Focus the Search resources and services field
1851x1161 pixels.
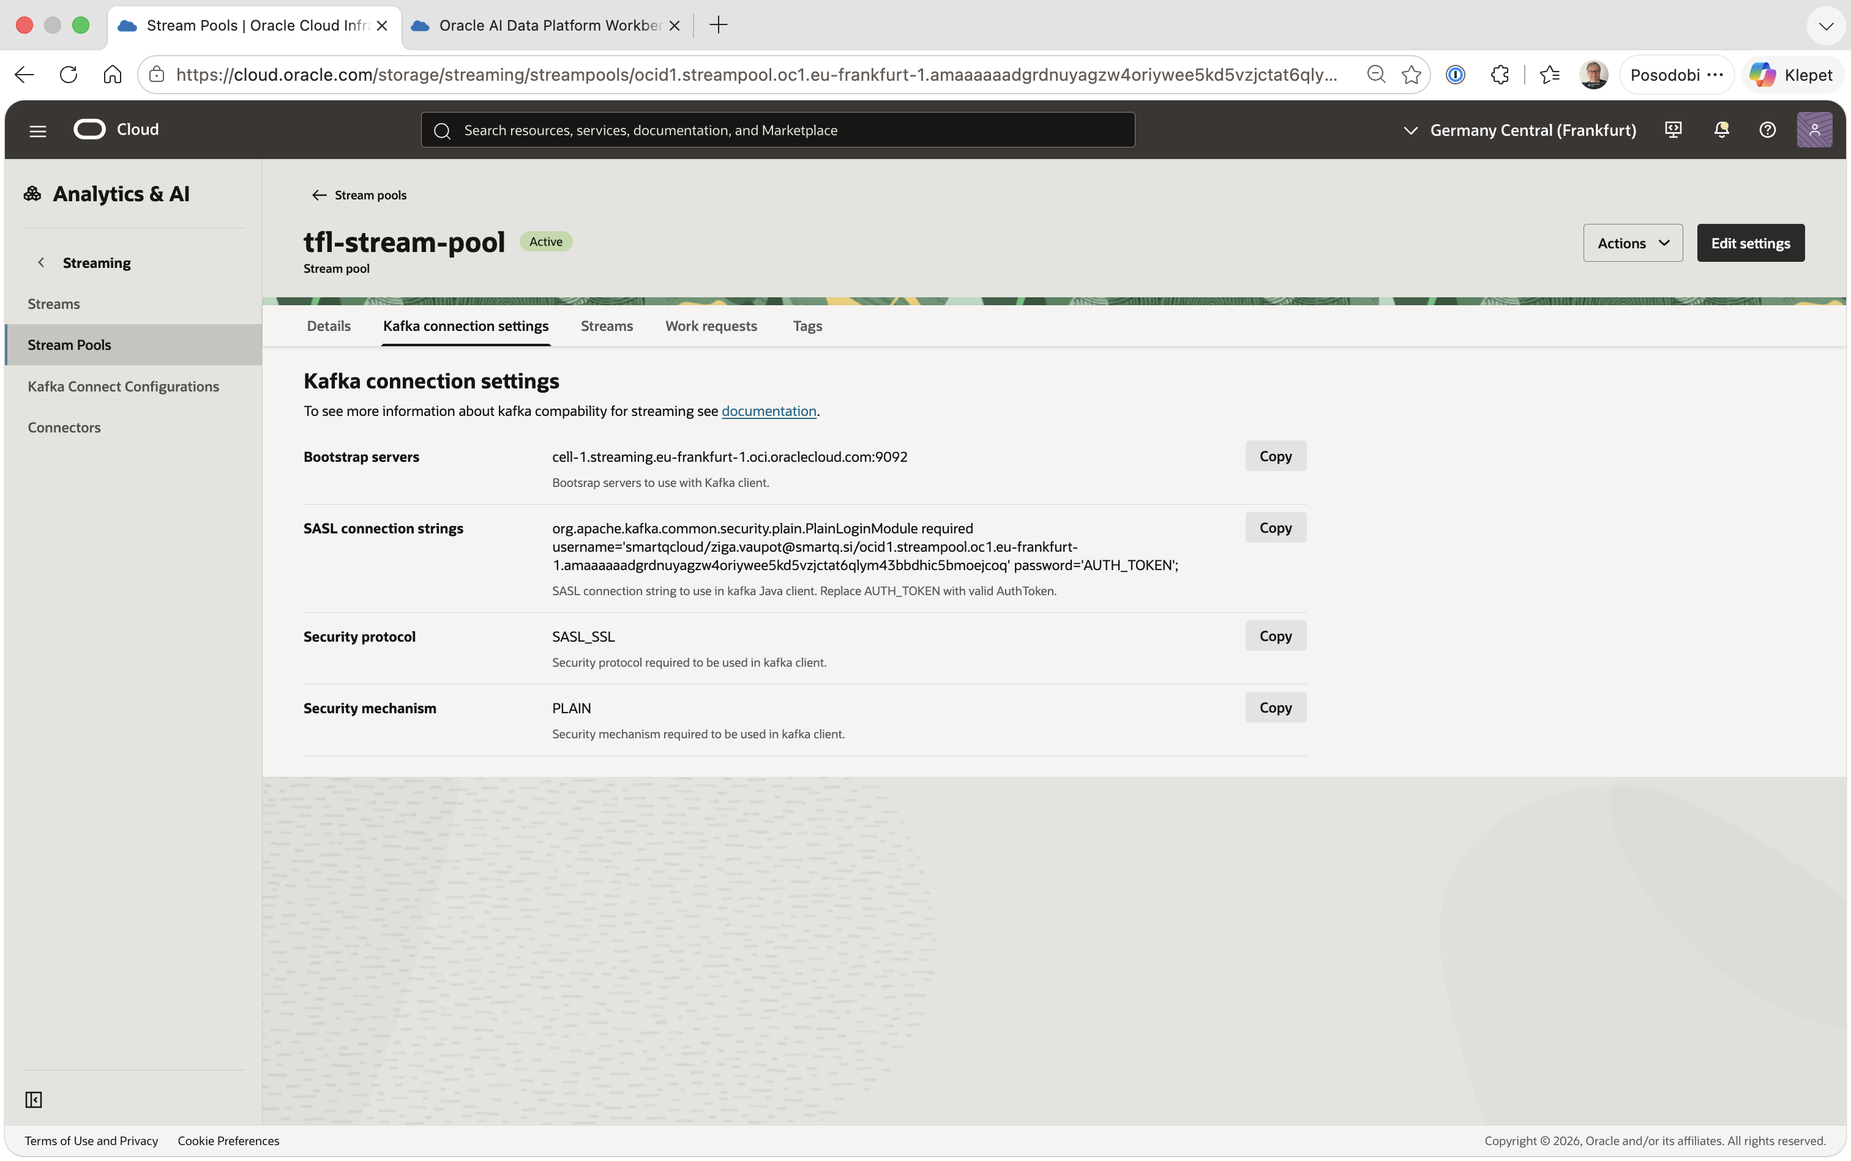pyautogui.click(x=777, y=130)
